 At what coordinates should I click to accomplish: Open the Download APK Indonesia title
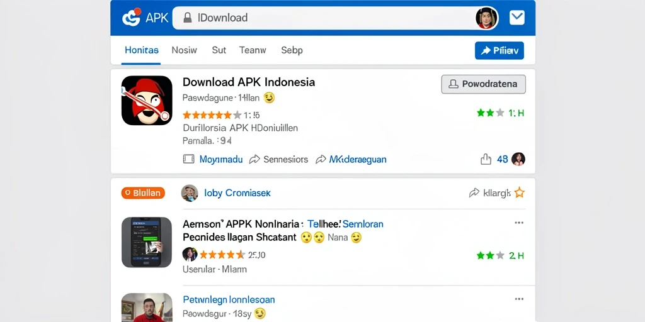coord(249,82)
